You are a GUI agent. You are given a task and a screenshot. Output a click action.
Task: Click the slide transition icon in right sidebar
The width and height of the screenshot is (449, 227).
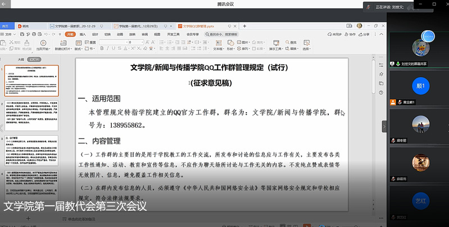pos(381,84)
